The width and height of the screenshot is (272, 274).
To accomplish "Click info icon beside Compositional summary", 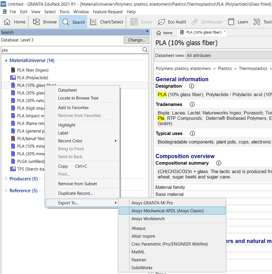I will (x=219, y=163).
